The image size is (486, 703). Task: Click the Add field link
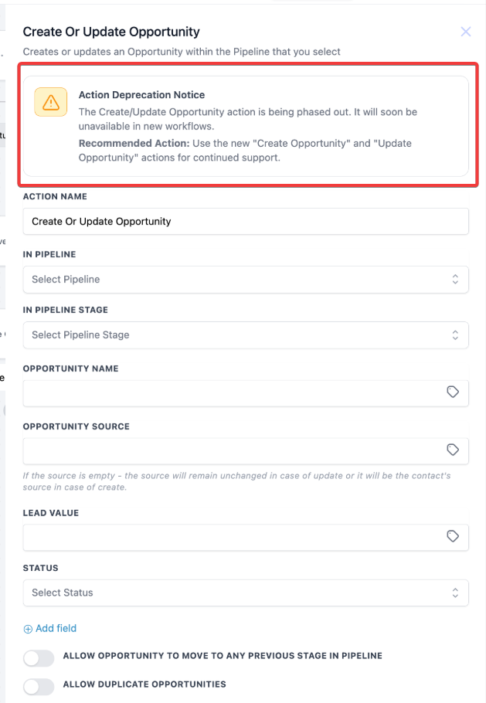(x=56, y=628)
